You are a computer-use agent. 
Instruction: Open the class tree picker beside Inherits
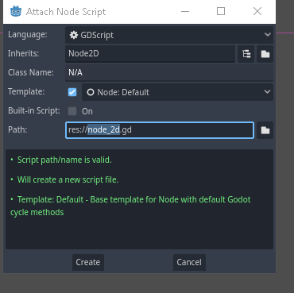(246, 54)
